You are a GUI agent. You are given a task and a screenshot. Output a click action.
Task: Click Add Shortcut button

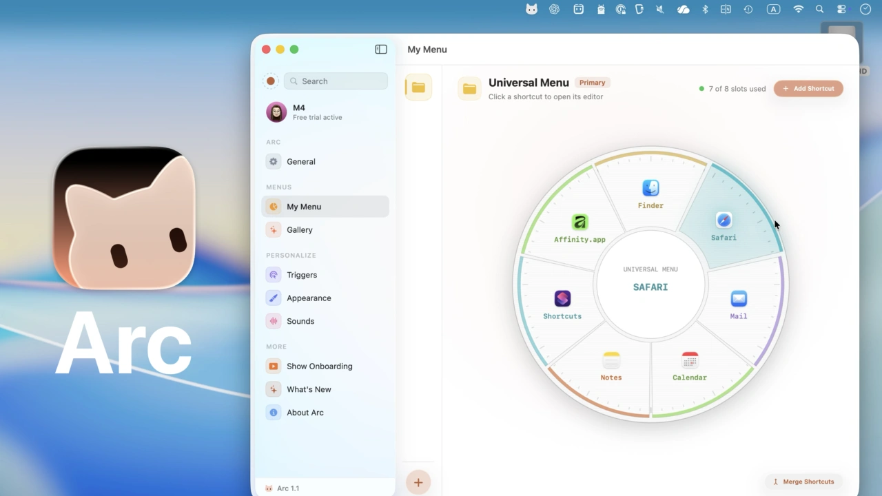[808, 89]
